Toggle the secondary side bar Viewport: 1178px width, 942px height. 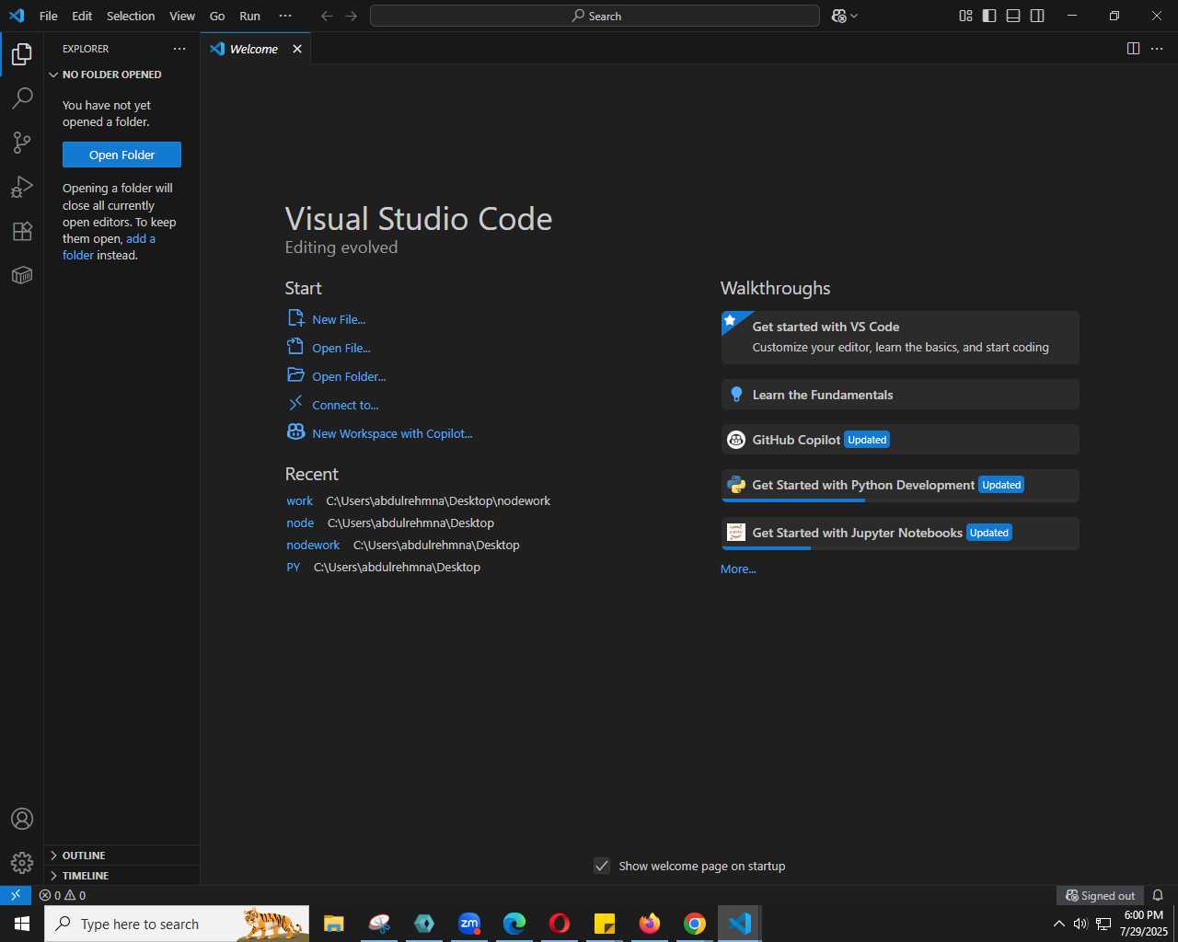(x=1037, y=16)
